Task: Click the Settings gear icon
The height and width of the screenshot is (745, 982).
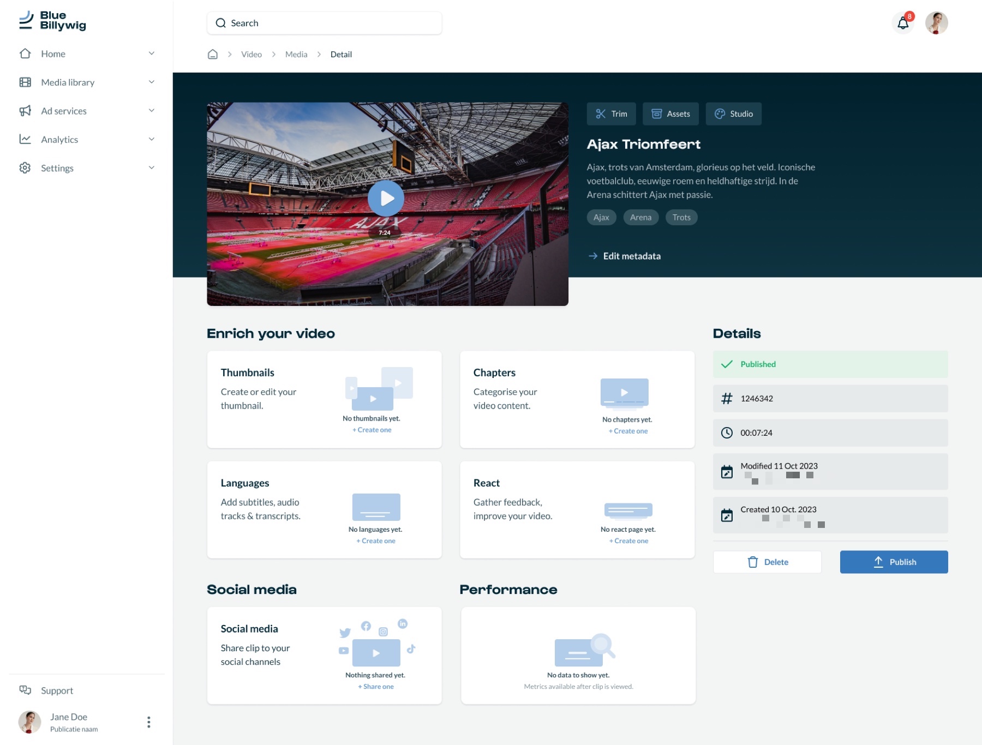Action: [25, 167]
